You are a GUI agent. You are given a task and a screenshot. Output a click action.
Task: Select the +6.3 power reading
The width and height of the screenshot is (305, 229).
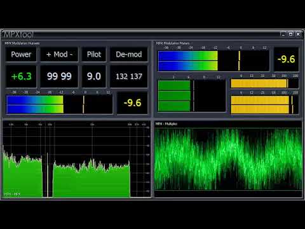tap(21, 76)
